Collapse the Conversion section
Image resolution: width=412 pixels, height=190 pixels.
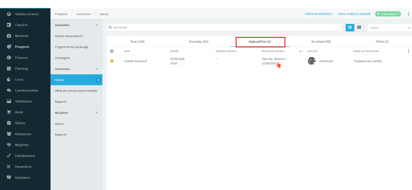[x=97, y=69]
